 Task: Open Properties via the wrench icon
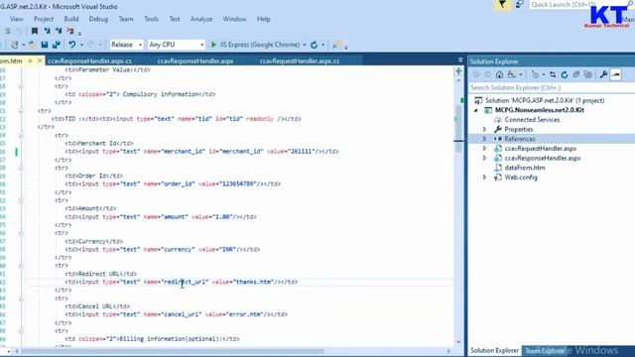pyautogui.click(x=603, y=74)
